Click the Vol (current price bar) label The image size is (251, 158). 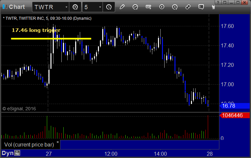(29, 145)
